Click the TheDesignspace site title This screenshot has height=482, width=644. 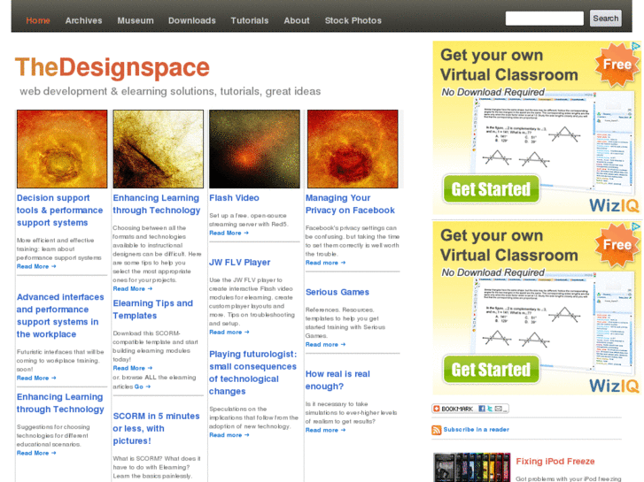click(113, 67)
